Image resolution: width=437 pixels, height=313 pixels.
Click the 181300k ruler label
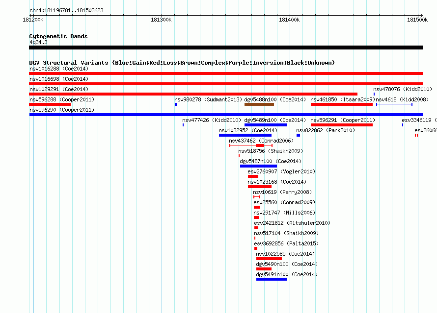point(161,20)
